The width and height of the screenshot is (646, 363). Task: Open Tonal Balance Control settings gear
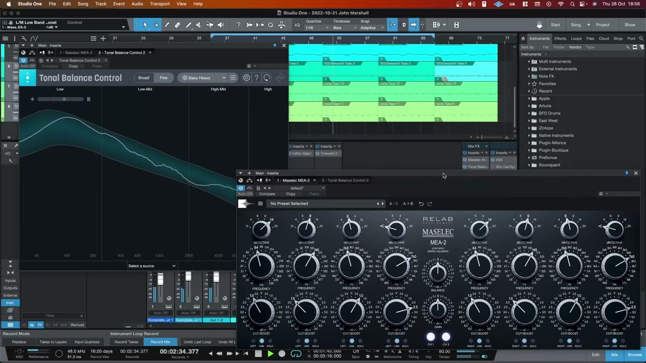[246, 78]
